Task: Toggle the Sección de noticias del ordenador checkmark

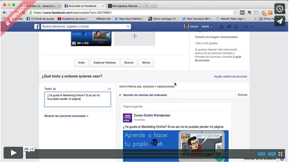Action: pos(120,95)
